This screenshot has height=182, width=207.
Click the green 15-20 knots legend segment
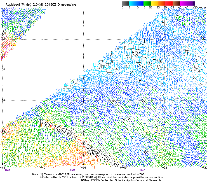pyautogui.click(x=147, y=3)
